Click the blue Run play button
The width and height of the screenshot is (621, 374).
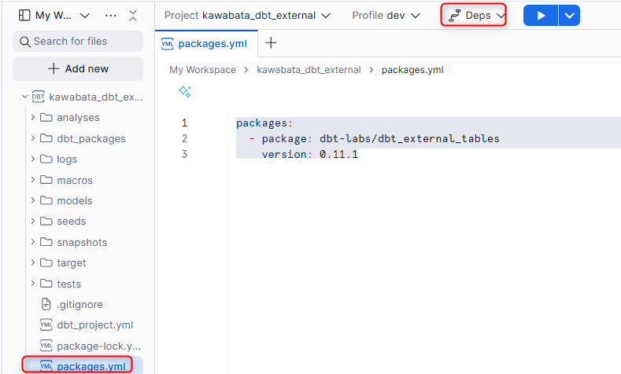[x=540, y=15]
